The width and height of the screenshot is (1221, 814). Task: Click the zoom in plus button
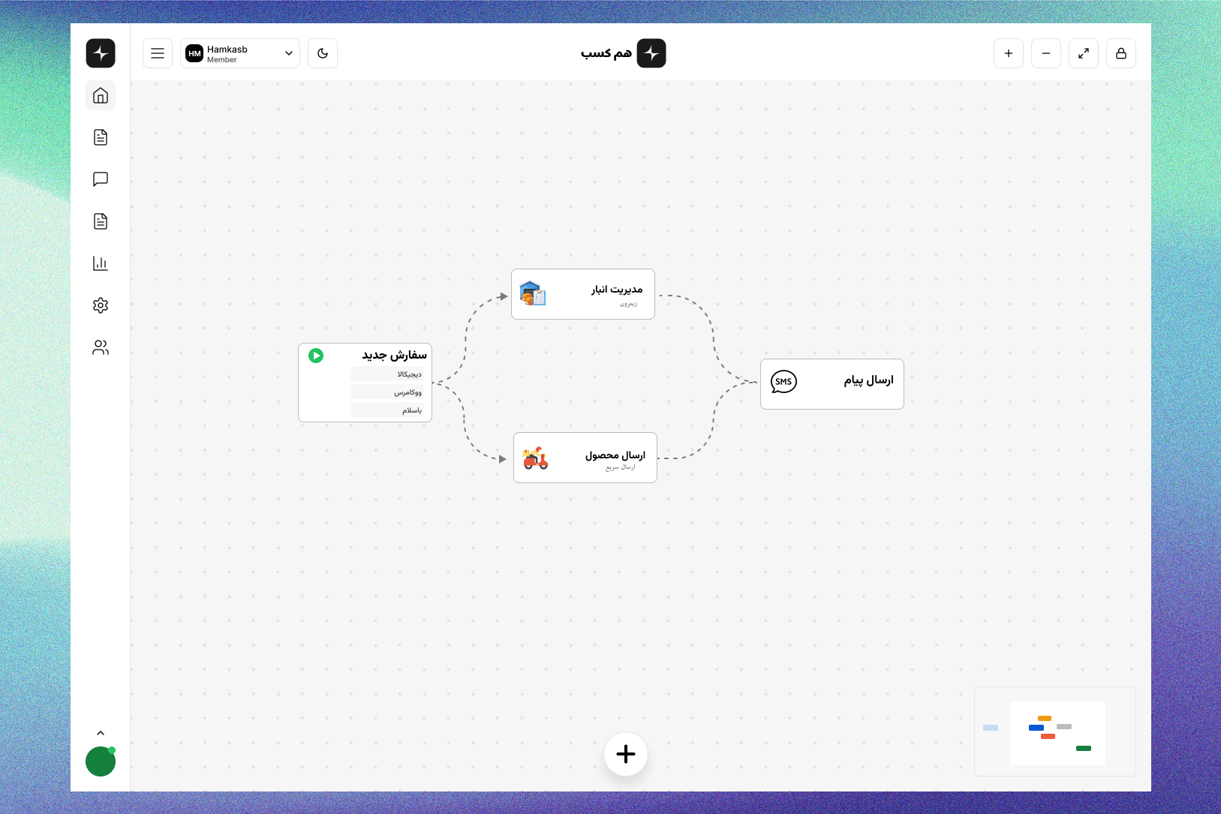pos(1008,53)
